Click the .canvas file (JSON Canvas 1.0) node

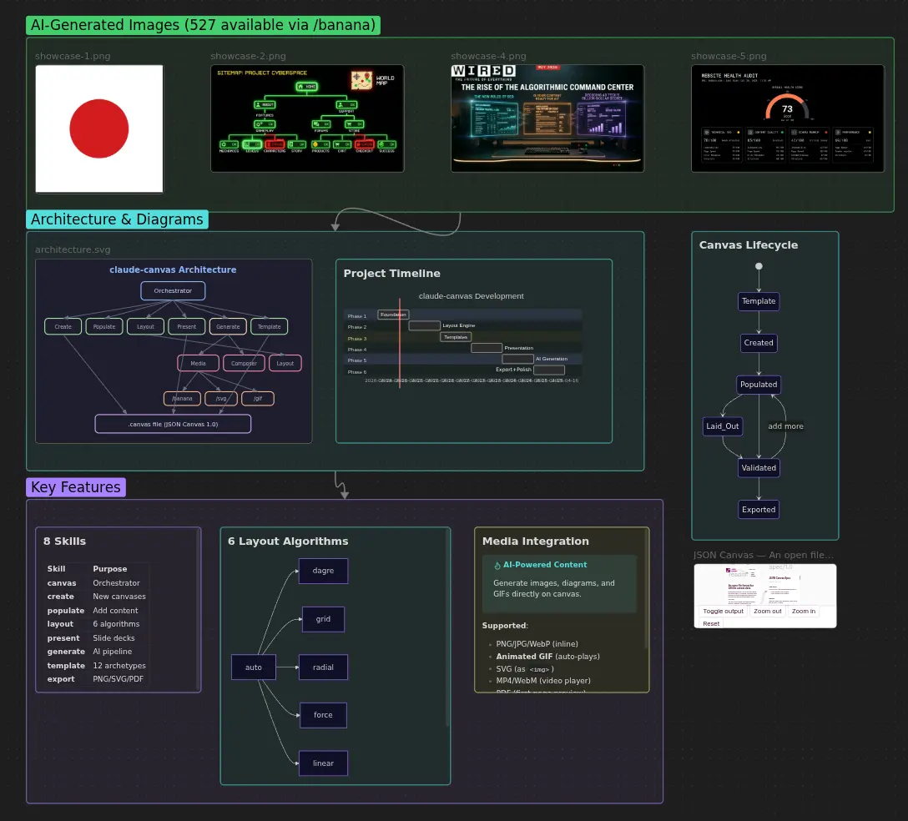tap(173, 424)
